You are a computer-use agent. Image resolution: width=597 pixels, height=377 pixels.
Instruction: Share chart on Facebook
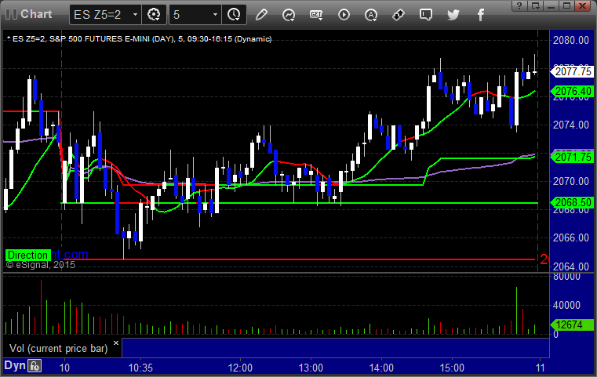pos(480,15)
